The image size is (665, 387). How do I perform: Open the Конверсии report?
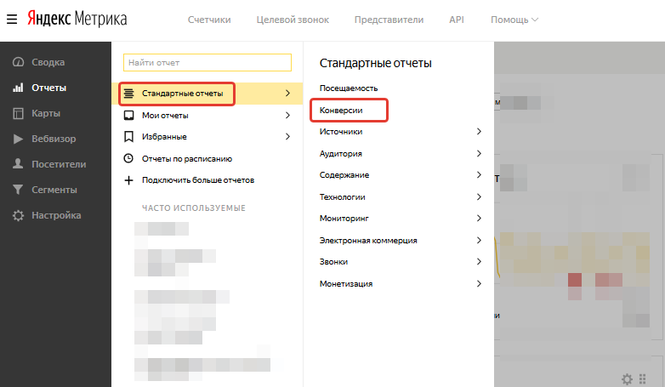click(341, 111)
